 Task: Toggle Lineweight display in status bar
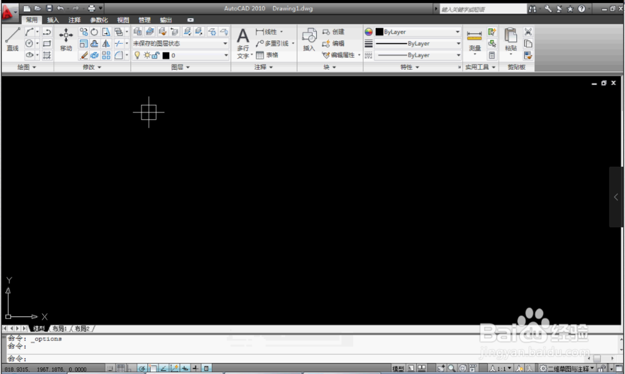coord(196,368)
